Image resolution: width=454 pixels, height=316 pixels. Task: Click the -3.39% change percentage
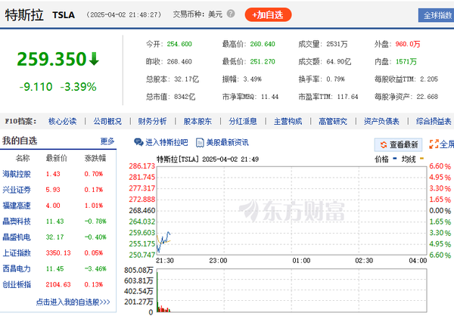point(78,87)
